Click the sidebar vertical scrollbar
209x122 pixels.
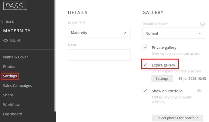click(55, 56)
